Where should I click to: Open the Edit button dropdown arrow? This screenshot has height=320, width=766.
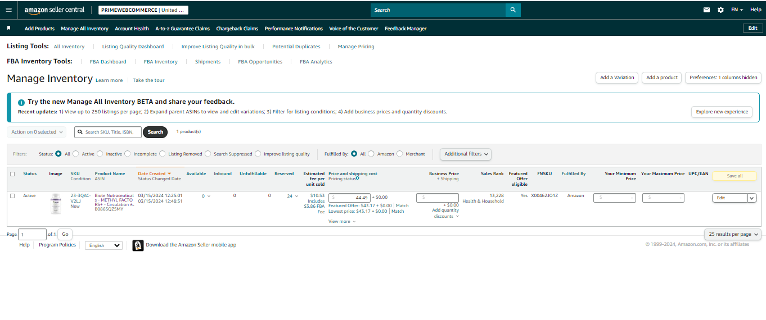point(752,198)
